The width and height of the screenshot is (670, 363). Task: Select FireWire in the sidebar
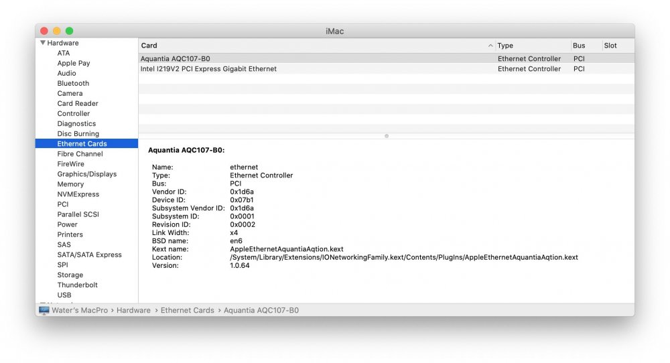[70, 164]
